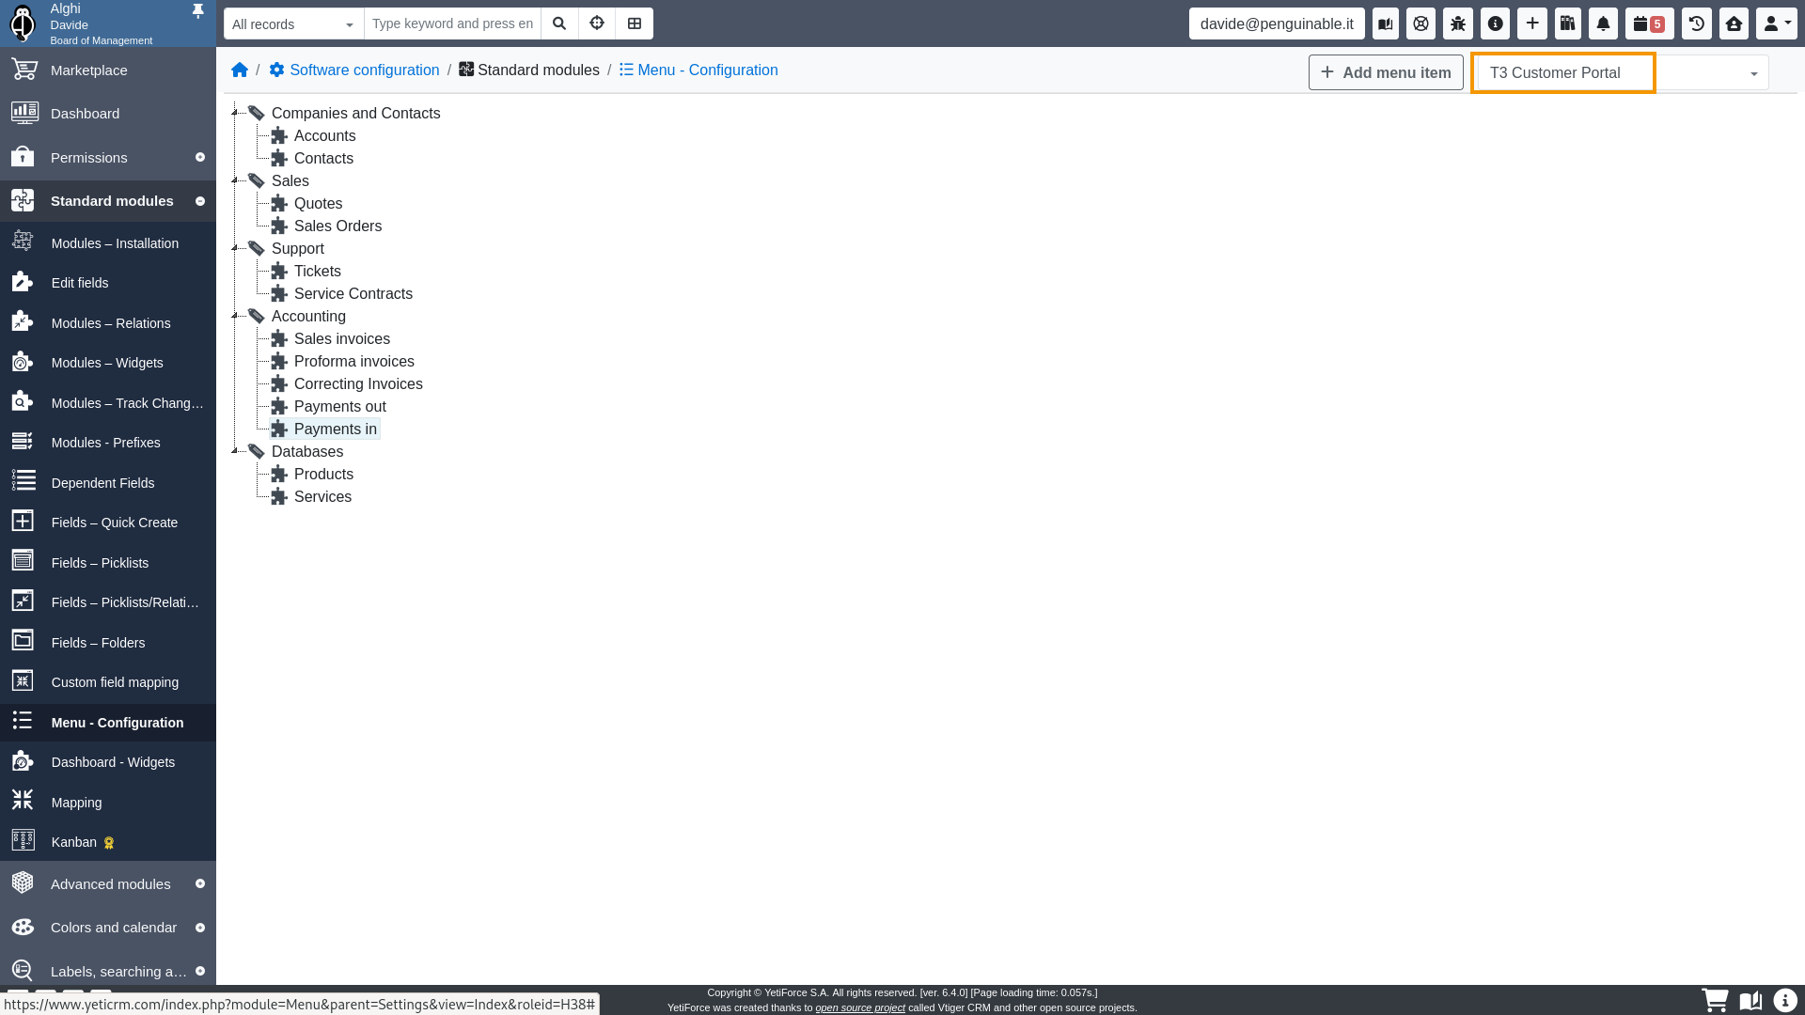Open the shopping cart icon in footer
This screenshot has height=1015, width=1805.
click(1715, 1000)
